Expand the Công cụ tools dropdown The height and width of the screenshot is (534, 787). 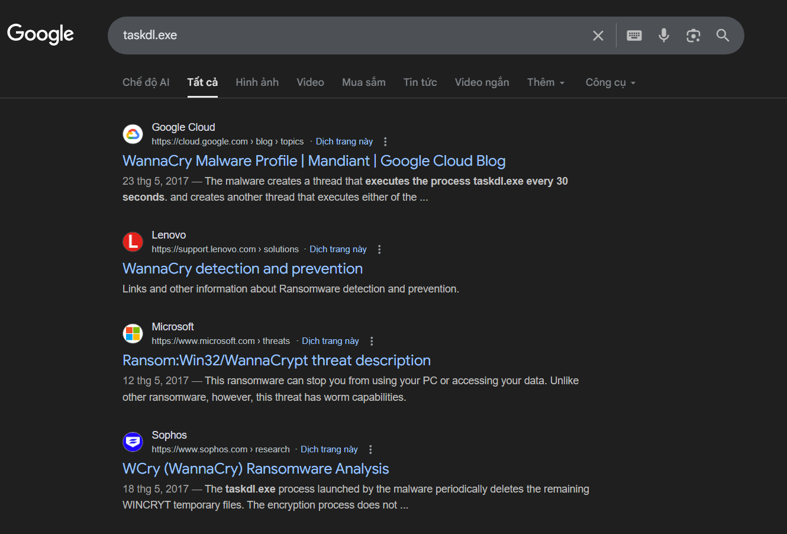[x=610, y=82]
